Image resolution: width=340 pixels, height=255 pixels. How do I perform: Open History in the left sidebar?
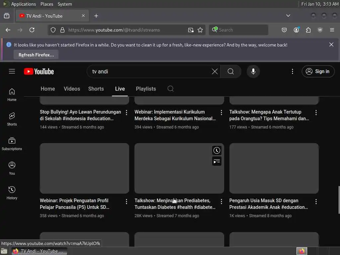(x=12, y=193)
